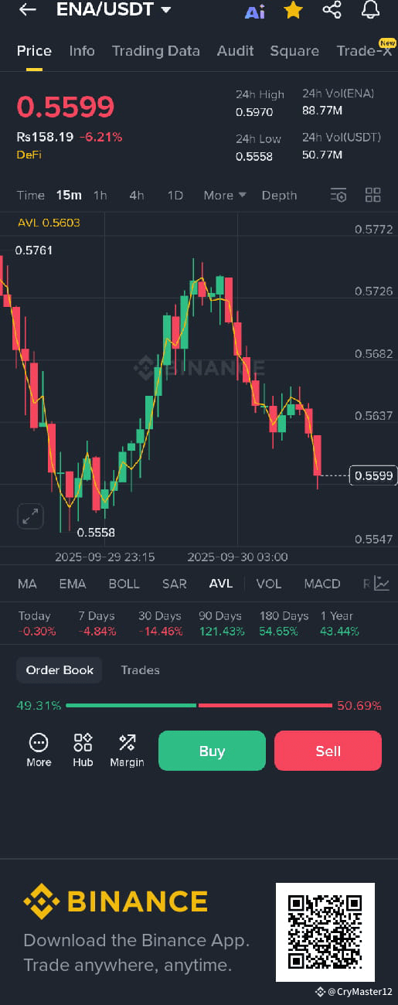
Task: Open the chart layout grid icon
Action: [x=373, y=195]
